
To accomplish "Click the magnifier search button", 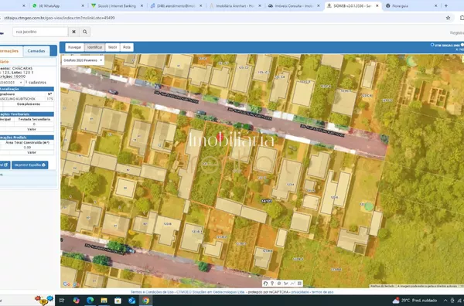I will pos(85,32).
